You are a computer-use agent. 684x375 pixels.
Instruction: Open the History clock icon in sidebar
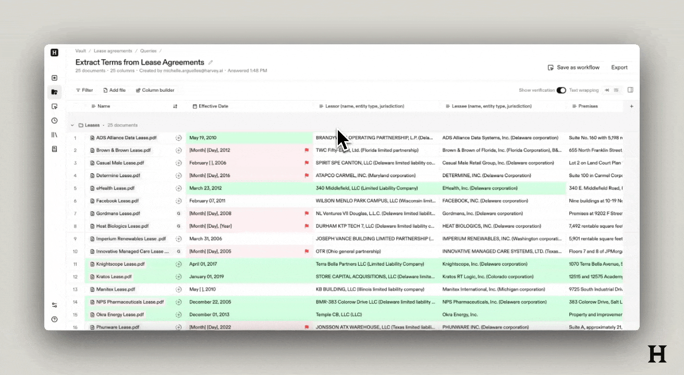click(54, 120)
